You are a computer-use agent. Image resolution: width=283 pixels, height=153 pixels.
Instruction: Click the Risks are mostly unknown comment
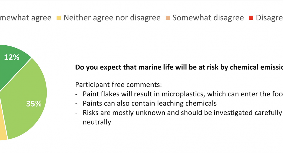182,113
